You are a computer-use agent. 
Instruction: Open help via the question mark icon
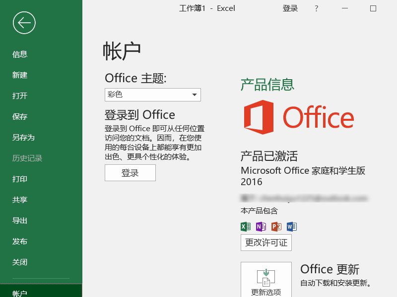[317, 8]
